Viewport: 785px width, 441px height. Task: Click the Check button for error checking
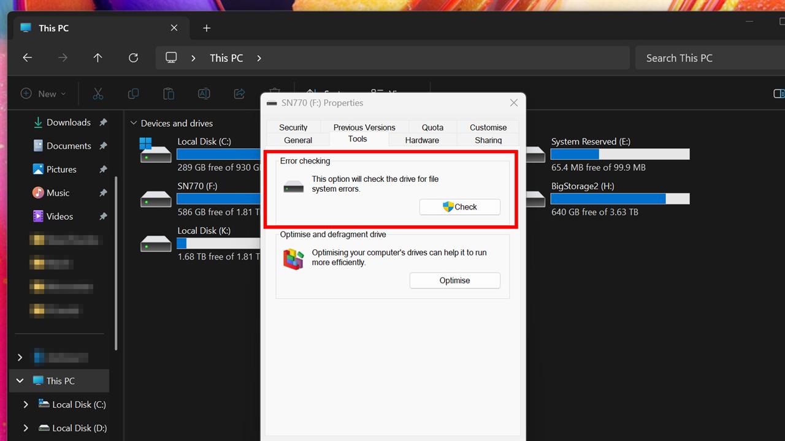460,207
